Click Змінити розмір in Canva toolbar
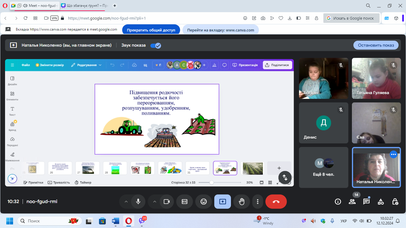The height and width of the screenshot is (228, 406). (x=50, y=65)
